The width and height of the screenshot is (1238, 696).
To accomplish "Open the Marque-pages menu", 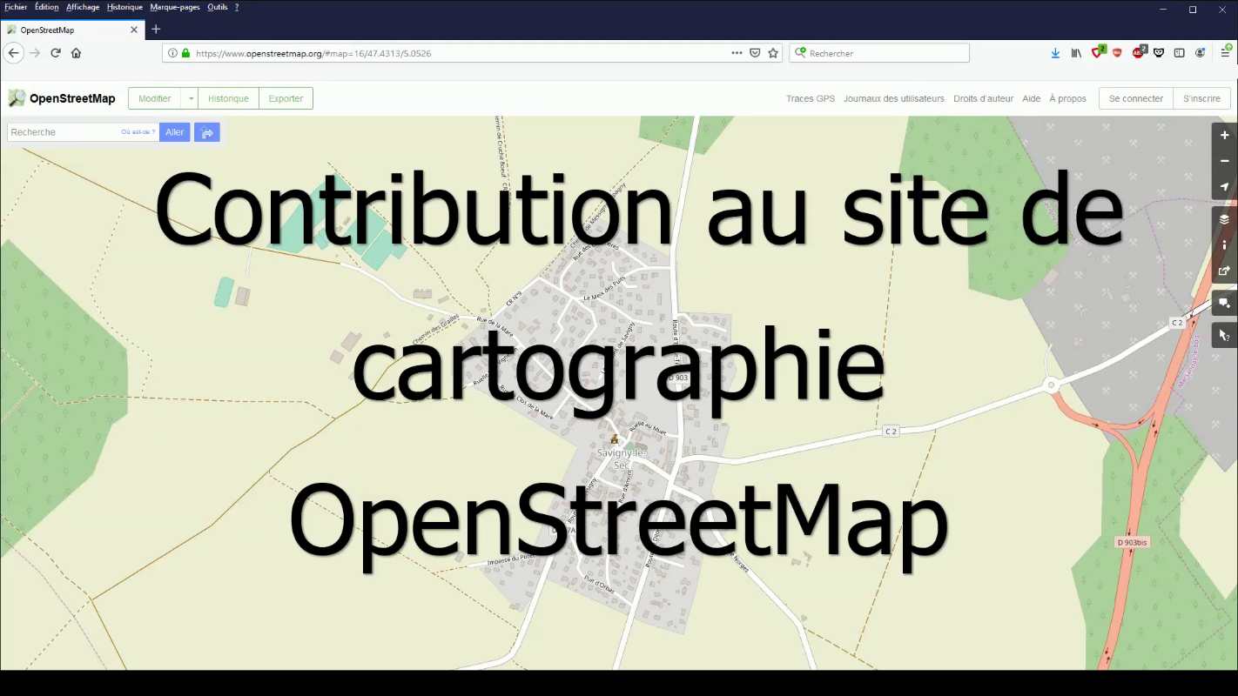I will (x=175, y=7).
